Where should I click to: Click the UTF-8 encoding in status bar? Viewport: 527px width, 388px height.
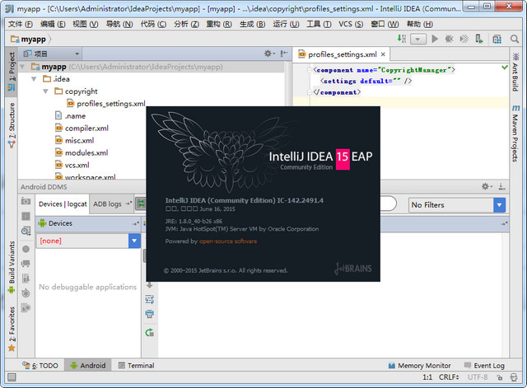pyautogui.click(x=478, y=377)
